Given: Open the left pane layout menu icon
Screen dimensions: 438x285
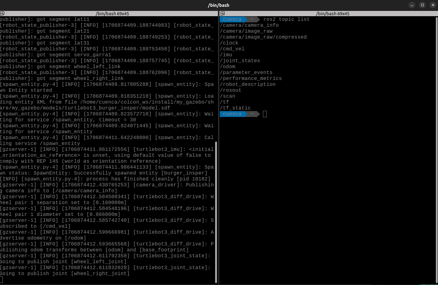Looking at the screenshot, I should click(x=2, y=14).
